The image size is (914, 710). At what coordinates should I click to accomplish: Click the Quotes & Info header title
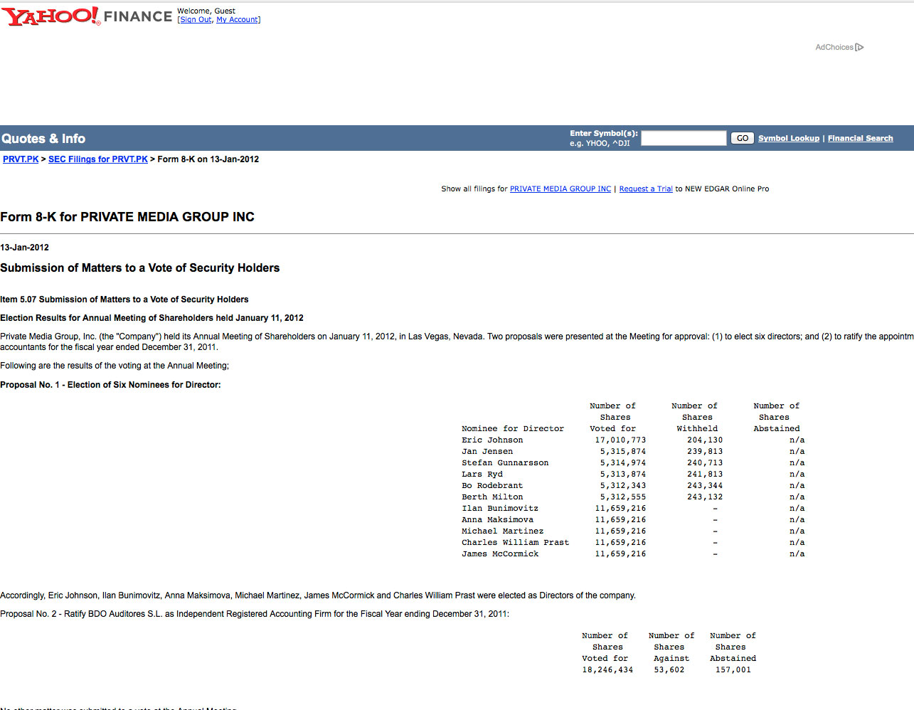(x=43, y=139)
